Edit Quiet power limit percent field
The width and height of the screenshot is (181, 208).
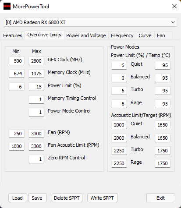pos(119,65)
